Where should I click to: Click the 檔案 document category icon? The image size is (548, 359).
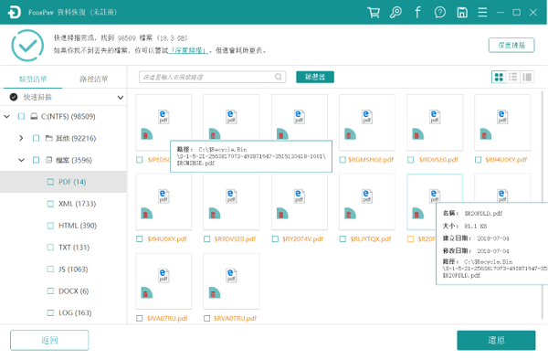point(49,160)
